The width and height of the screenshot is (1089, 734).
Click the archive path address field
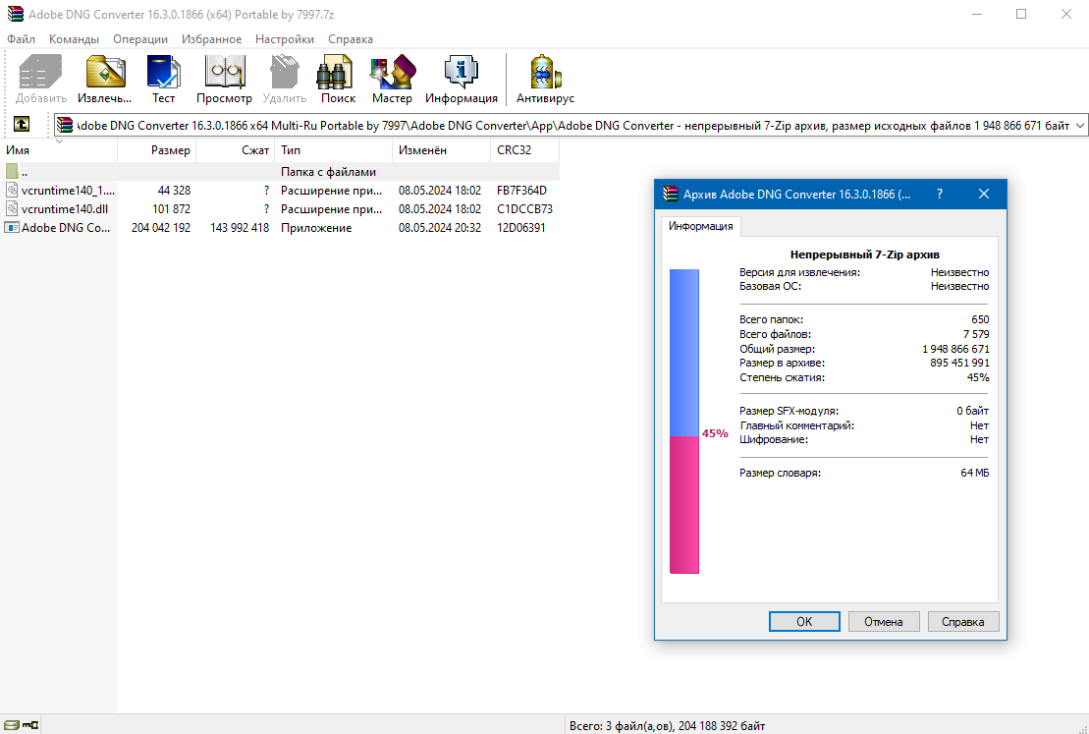point(571,125)
